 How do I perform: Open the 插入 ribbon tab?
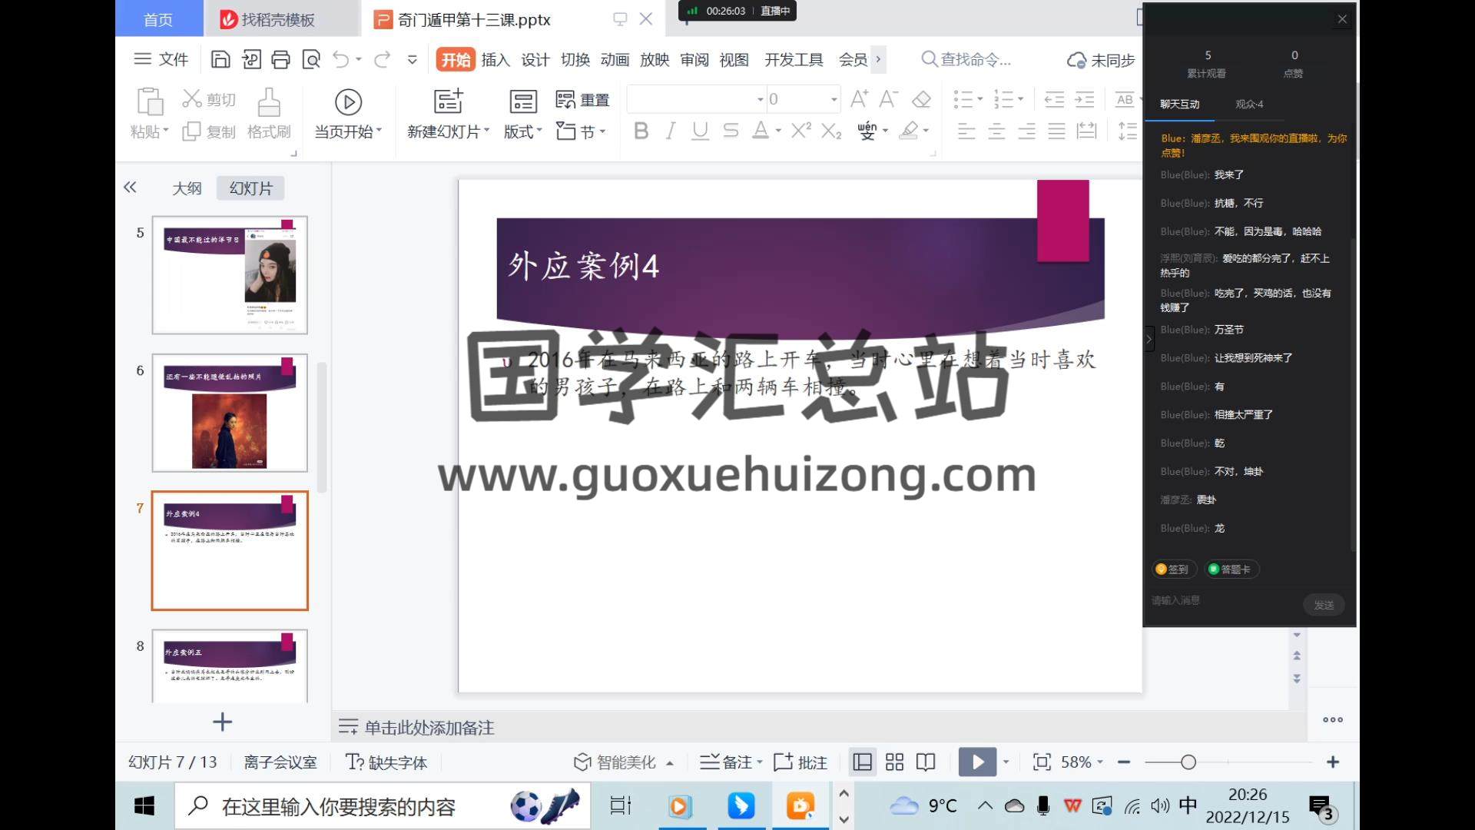(496, 60)
